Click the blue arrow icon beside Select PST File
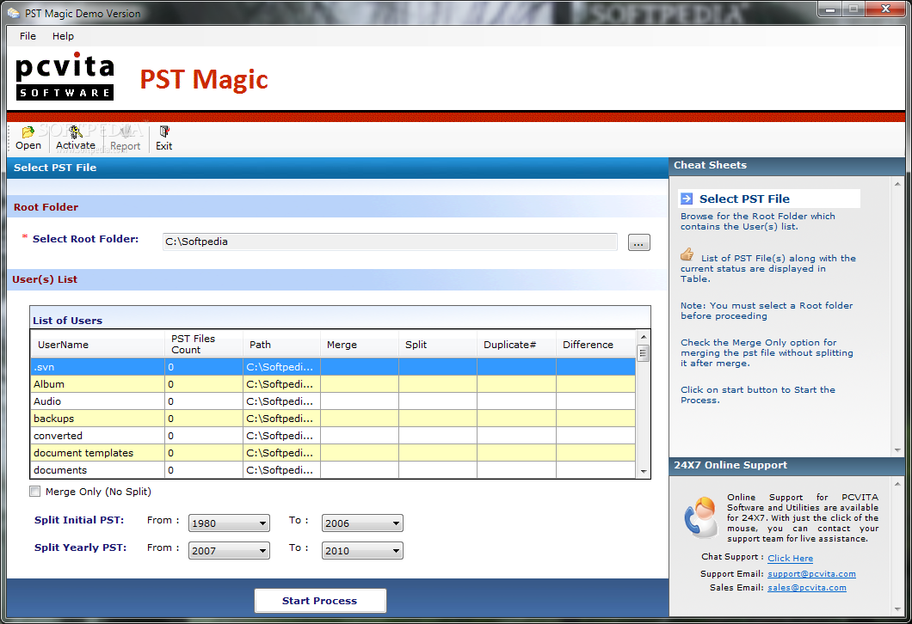This screenshot has height=624, width=912. (687, 199)
